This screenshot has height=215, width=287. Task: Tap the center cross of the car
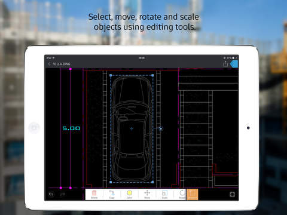132,129
